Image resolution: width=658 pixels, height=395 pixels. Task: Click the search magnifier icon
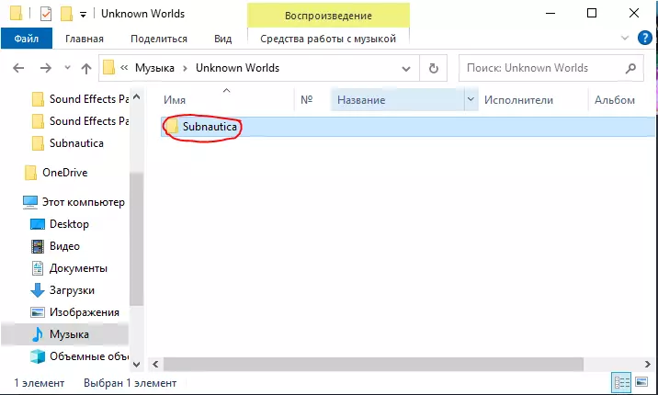tap(630, 68)
